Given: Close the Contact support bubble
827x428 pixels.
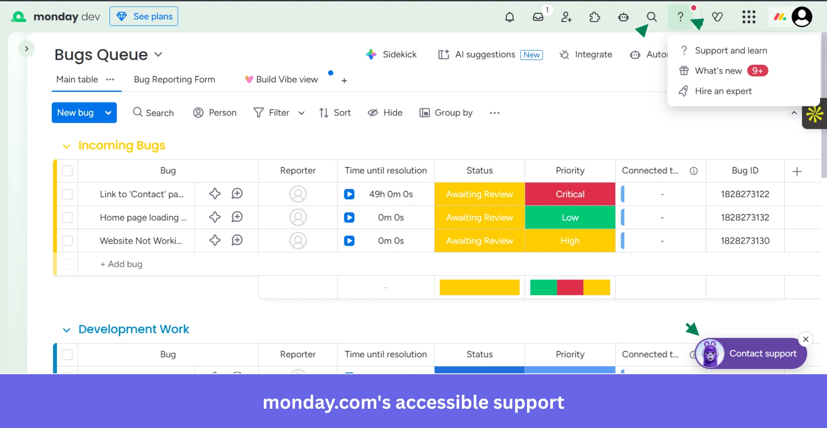Looking at the screenshot, I should click(x=806, y=339).
